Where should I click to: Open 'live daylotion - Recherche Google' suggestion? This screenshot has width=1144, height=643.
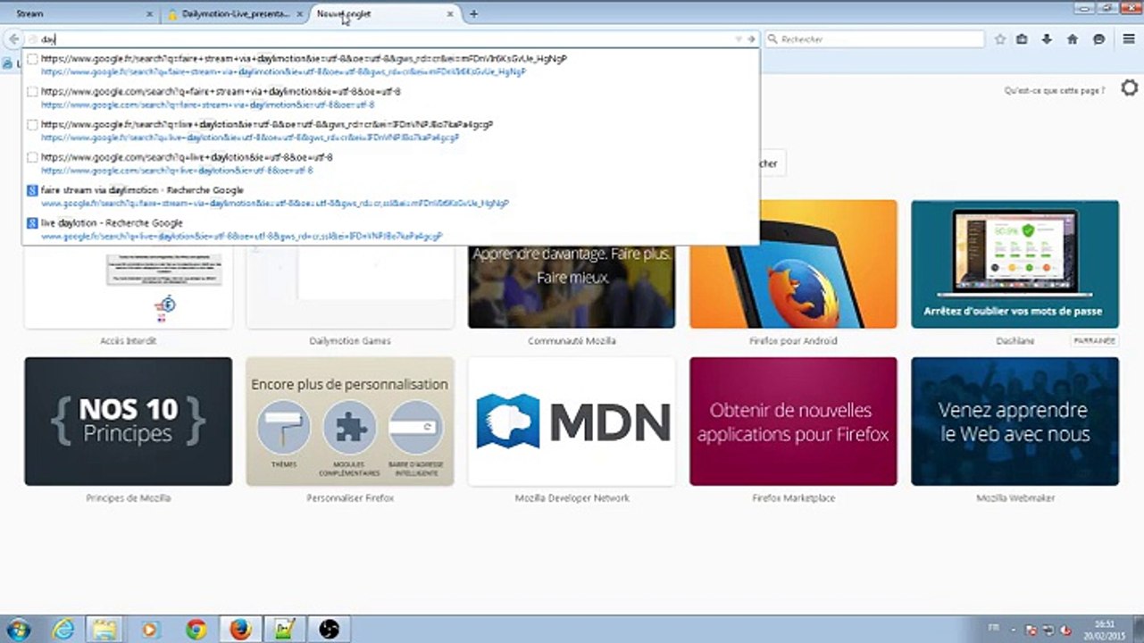coord(390,230)
